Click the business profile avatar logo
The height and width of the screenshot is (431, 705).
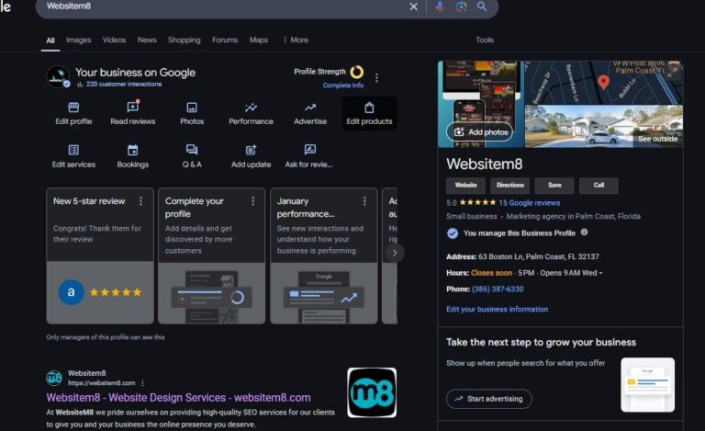point(58,76)
